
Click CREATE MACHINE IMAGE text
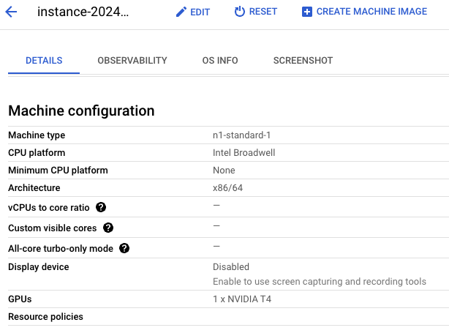[371, 12]
